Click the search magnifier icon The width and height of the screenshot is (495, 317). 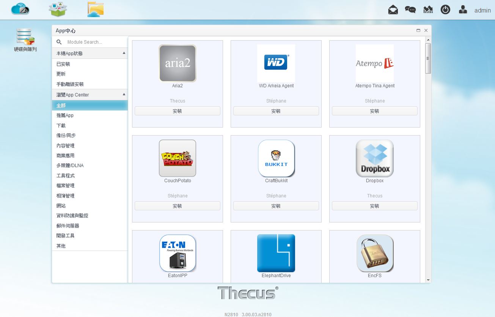click(x=59, y=42)
